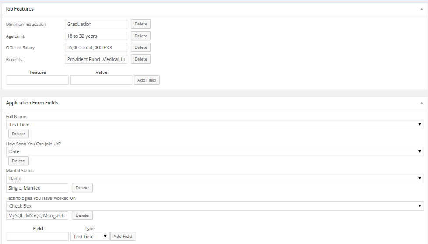Screen dimensions: 428x244
Task: Open Full Name field type dropdown
Action: (215, 125)
